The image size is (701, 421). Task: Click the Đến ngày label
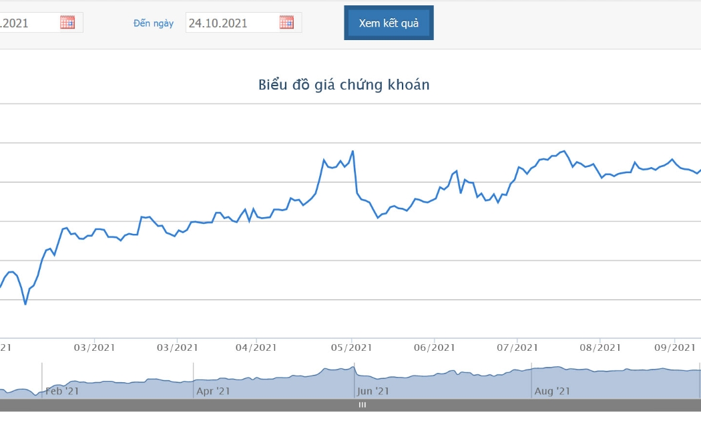(154, 23)
